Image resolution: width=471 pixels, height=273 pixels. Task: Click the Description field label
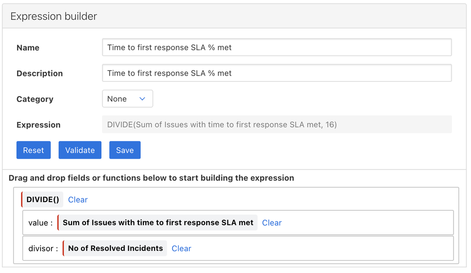click(40, 73)
